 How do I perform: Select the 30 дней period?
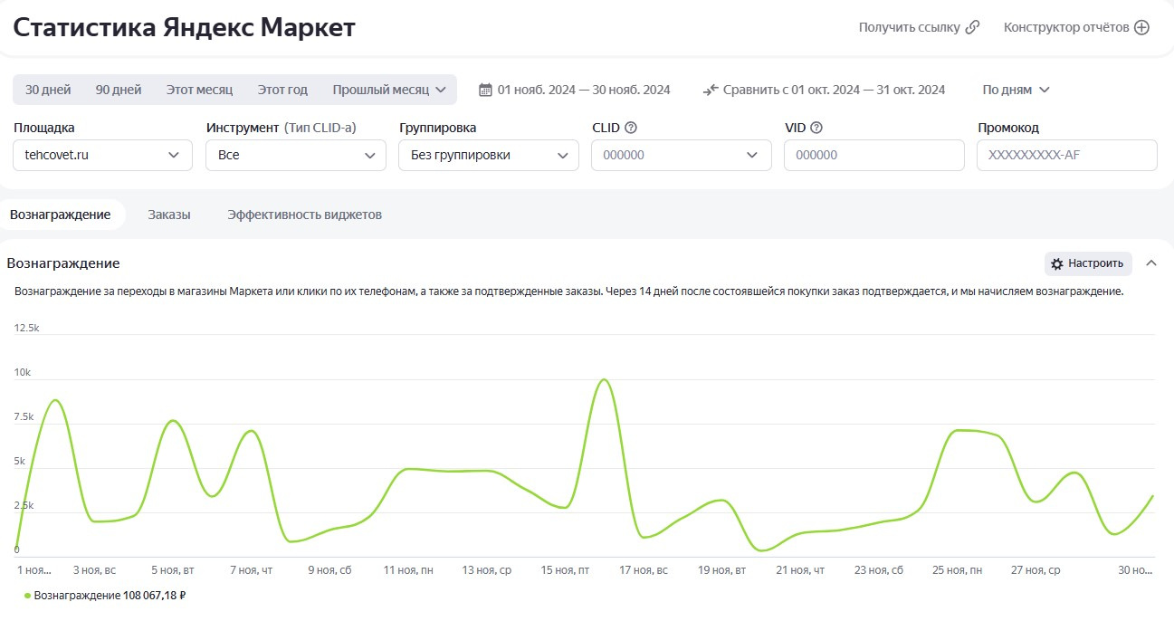pos(48,90)
